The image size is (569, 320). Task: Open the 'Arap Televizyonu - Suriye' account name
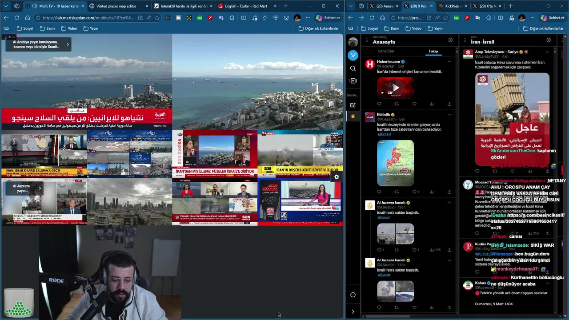(497, 52)
